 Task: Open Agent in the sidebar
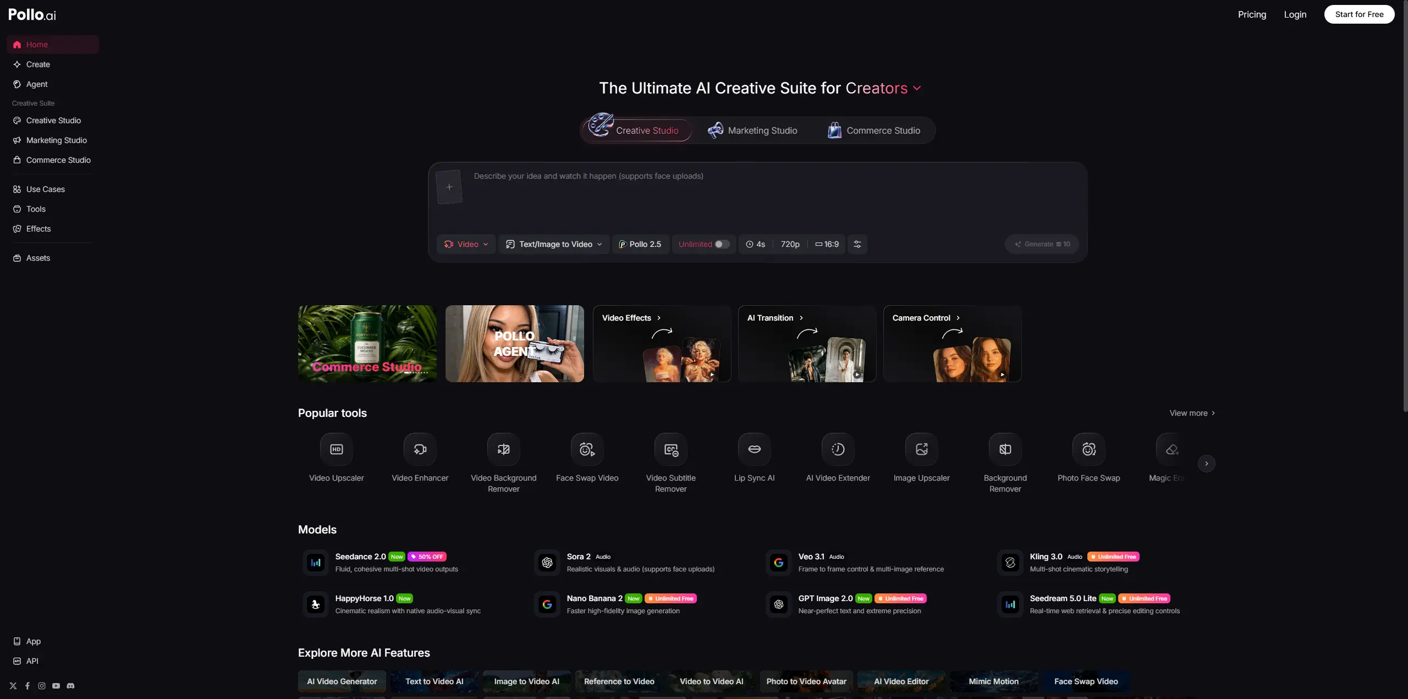[x=53, y=84]
